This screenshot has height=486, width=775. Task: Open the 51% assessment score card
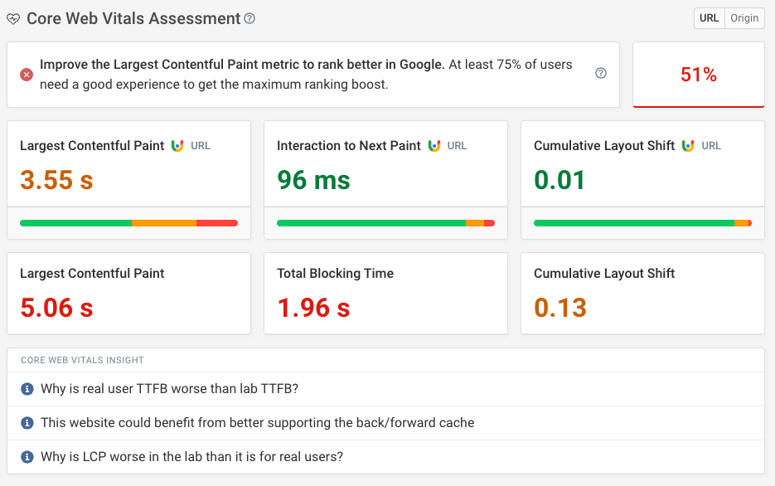pos(698,75)
